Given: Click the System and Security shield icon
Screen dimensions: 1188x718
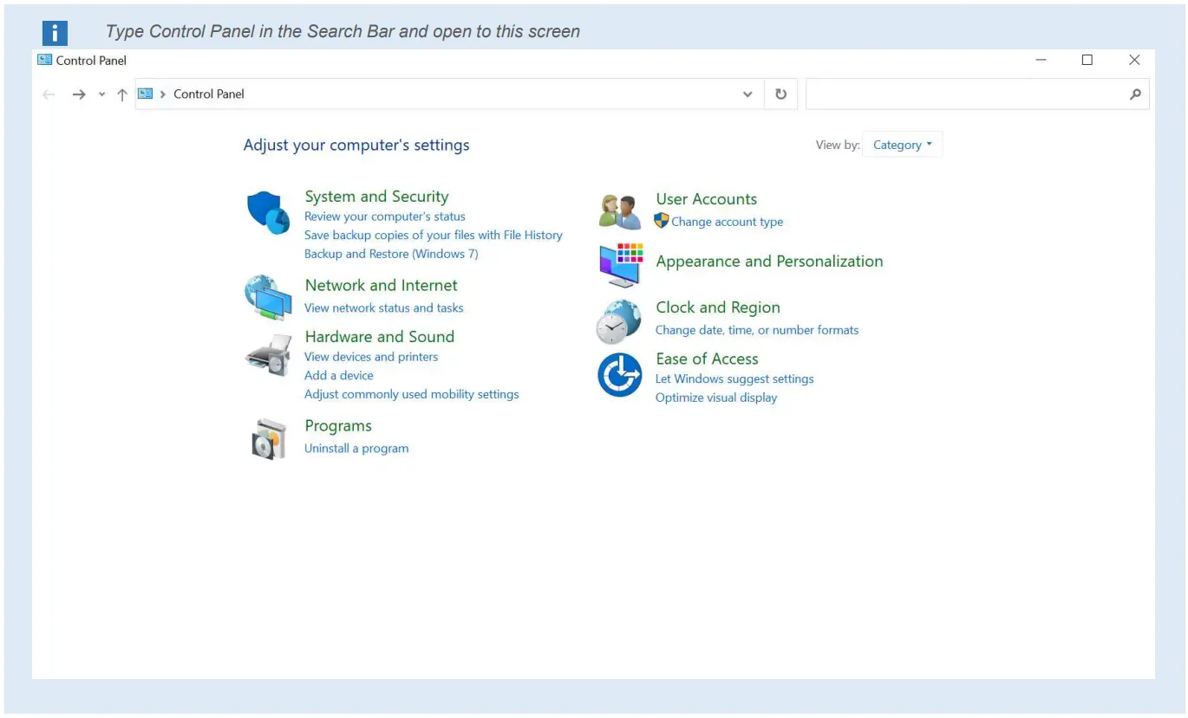Looking at the screenshot, I should tap(268, 212).
